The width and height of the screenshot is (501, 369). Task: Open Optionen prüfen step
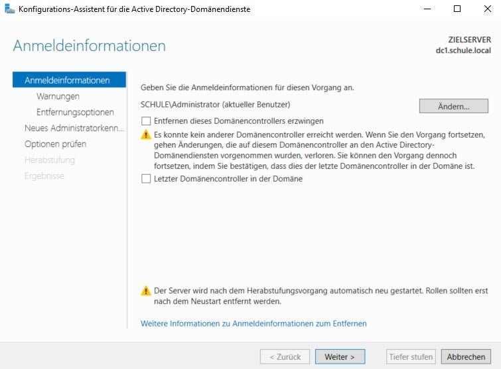(55, 144)
